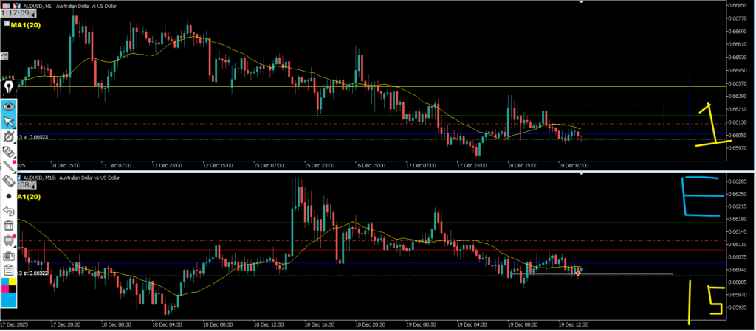Select the black dot brush size tool
Viewport: 756px width, 331px height.
[9, 197]
